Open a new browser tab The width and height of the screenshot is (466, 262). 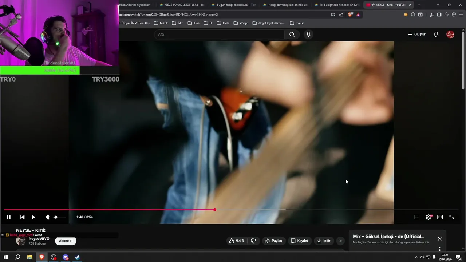coord(419,5)
